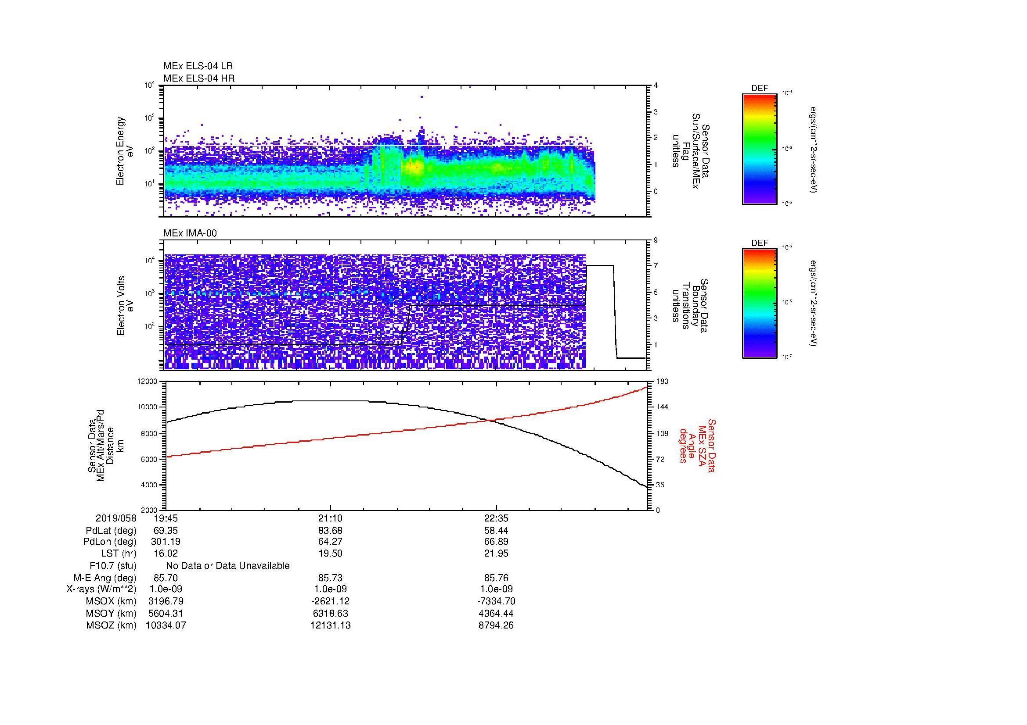This screenshot has height=725, width=1027.
Task: Click the 'MEx ELS-04 HR' panel title
Action: point(199,78)
